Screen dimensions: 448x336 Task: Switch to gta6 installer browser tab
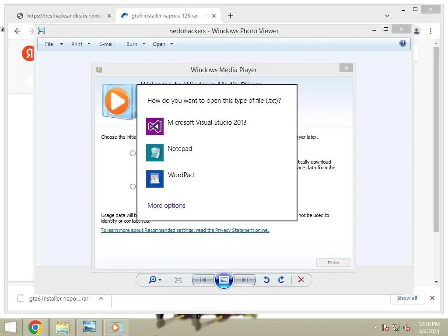168,16
